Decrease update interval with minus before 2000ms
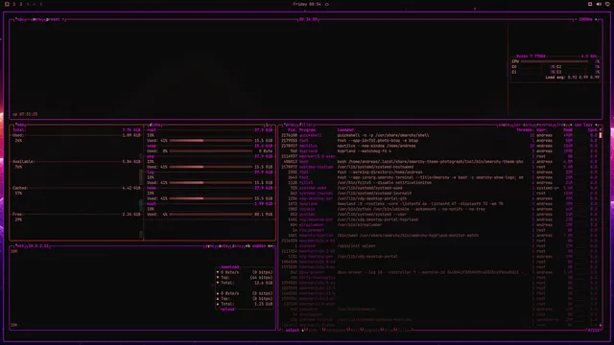This screenshot has width=614, height=345. (x=576, y=19)
